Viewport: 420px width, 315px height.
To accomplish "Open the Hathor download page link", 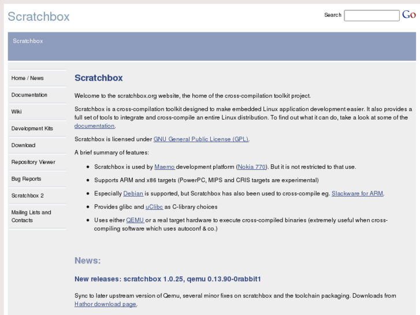I will pyautogui.click(x=105, y=304).
